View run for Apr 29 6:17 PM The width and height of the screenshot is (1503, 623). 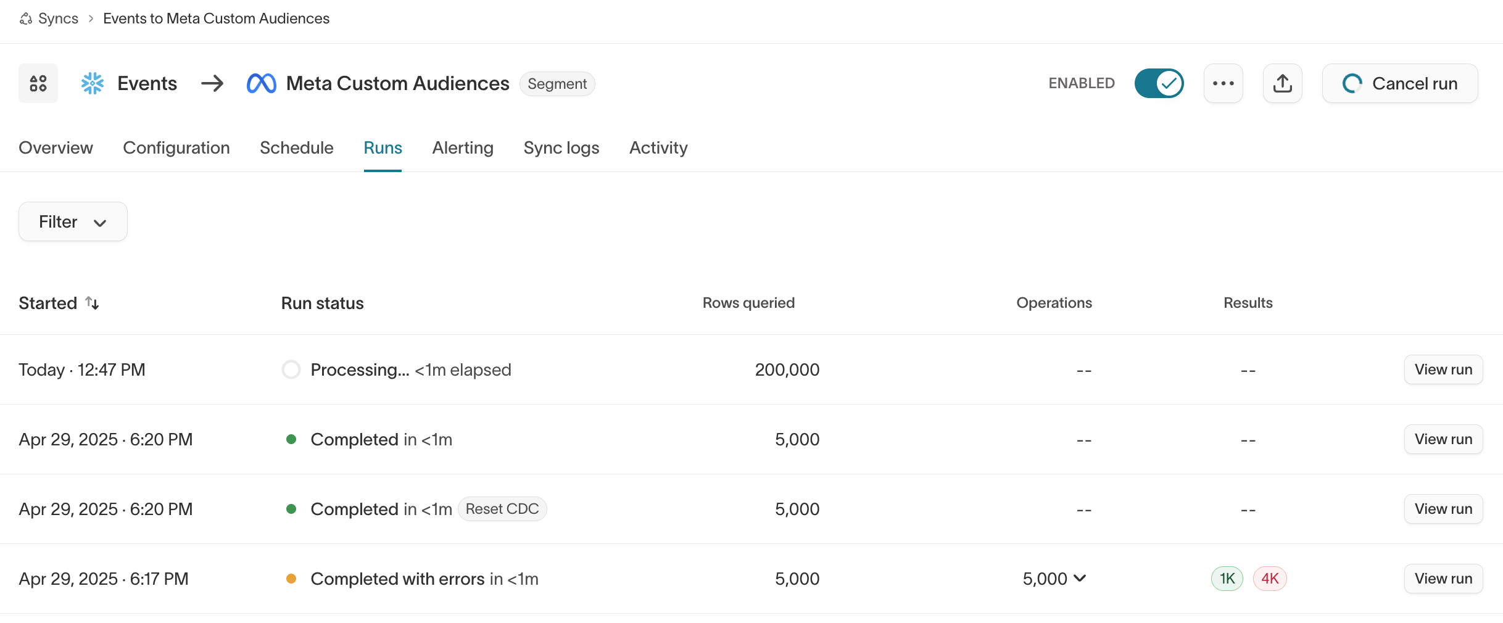(x=1443, y=579)
